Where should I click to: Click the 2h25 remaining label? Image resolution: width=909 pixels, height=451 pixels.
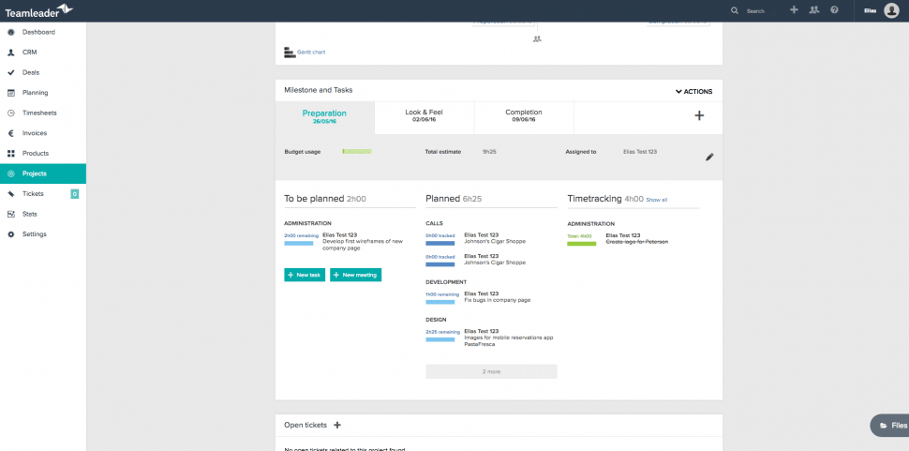coord(442,332)
